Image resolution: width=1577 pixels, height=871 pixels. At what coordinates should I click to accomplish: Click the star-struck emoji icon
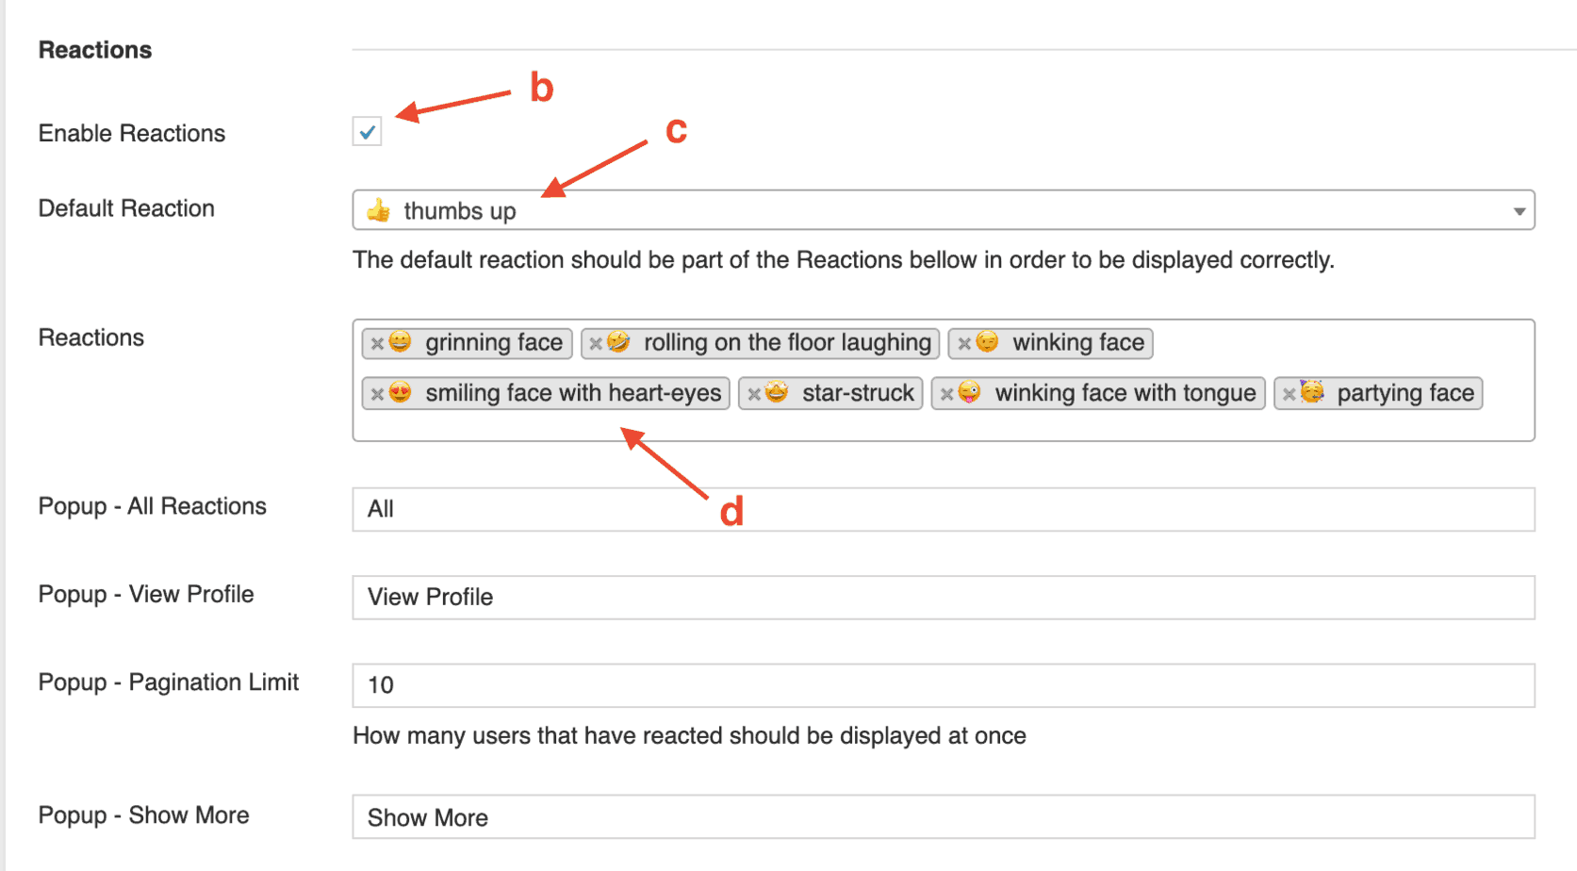pyautogui.click(x=777, y=392)
